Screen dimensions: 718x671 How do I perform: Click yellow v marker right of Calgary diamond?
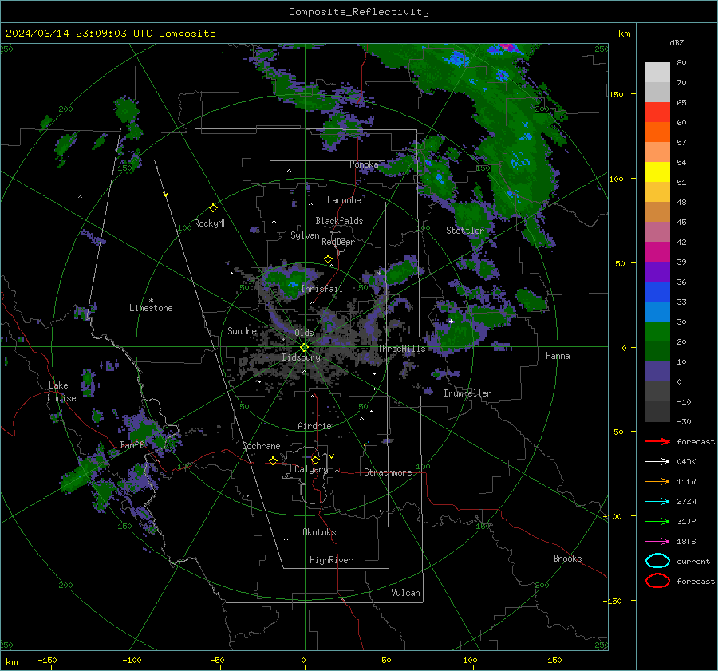point(332,456)
